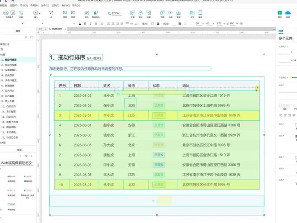Click add page icon in pages panel
Screen dimensions: 297x223
[26, 37]
